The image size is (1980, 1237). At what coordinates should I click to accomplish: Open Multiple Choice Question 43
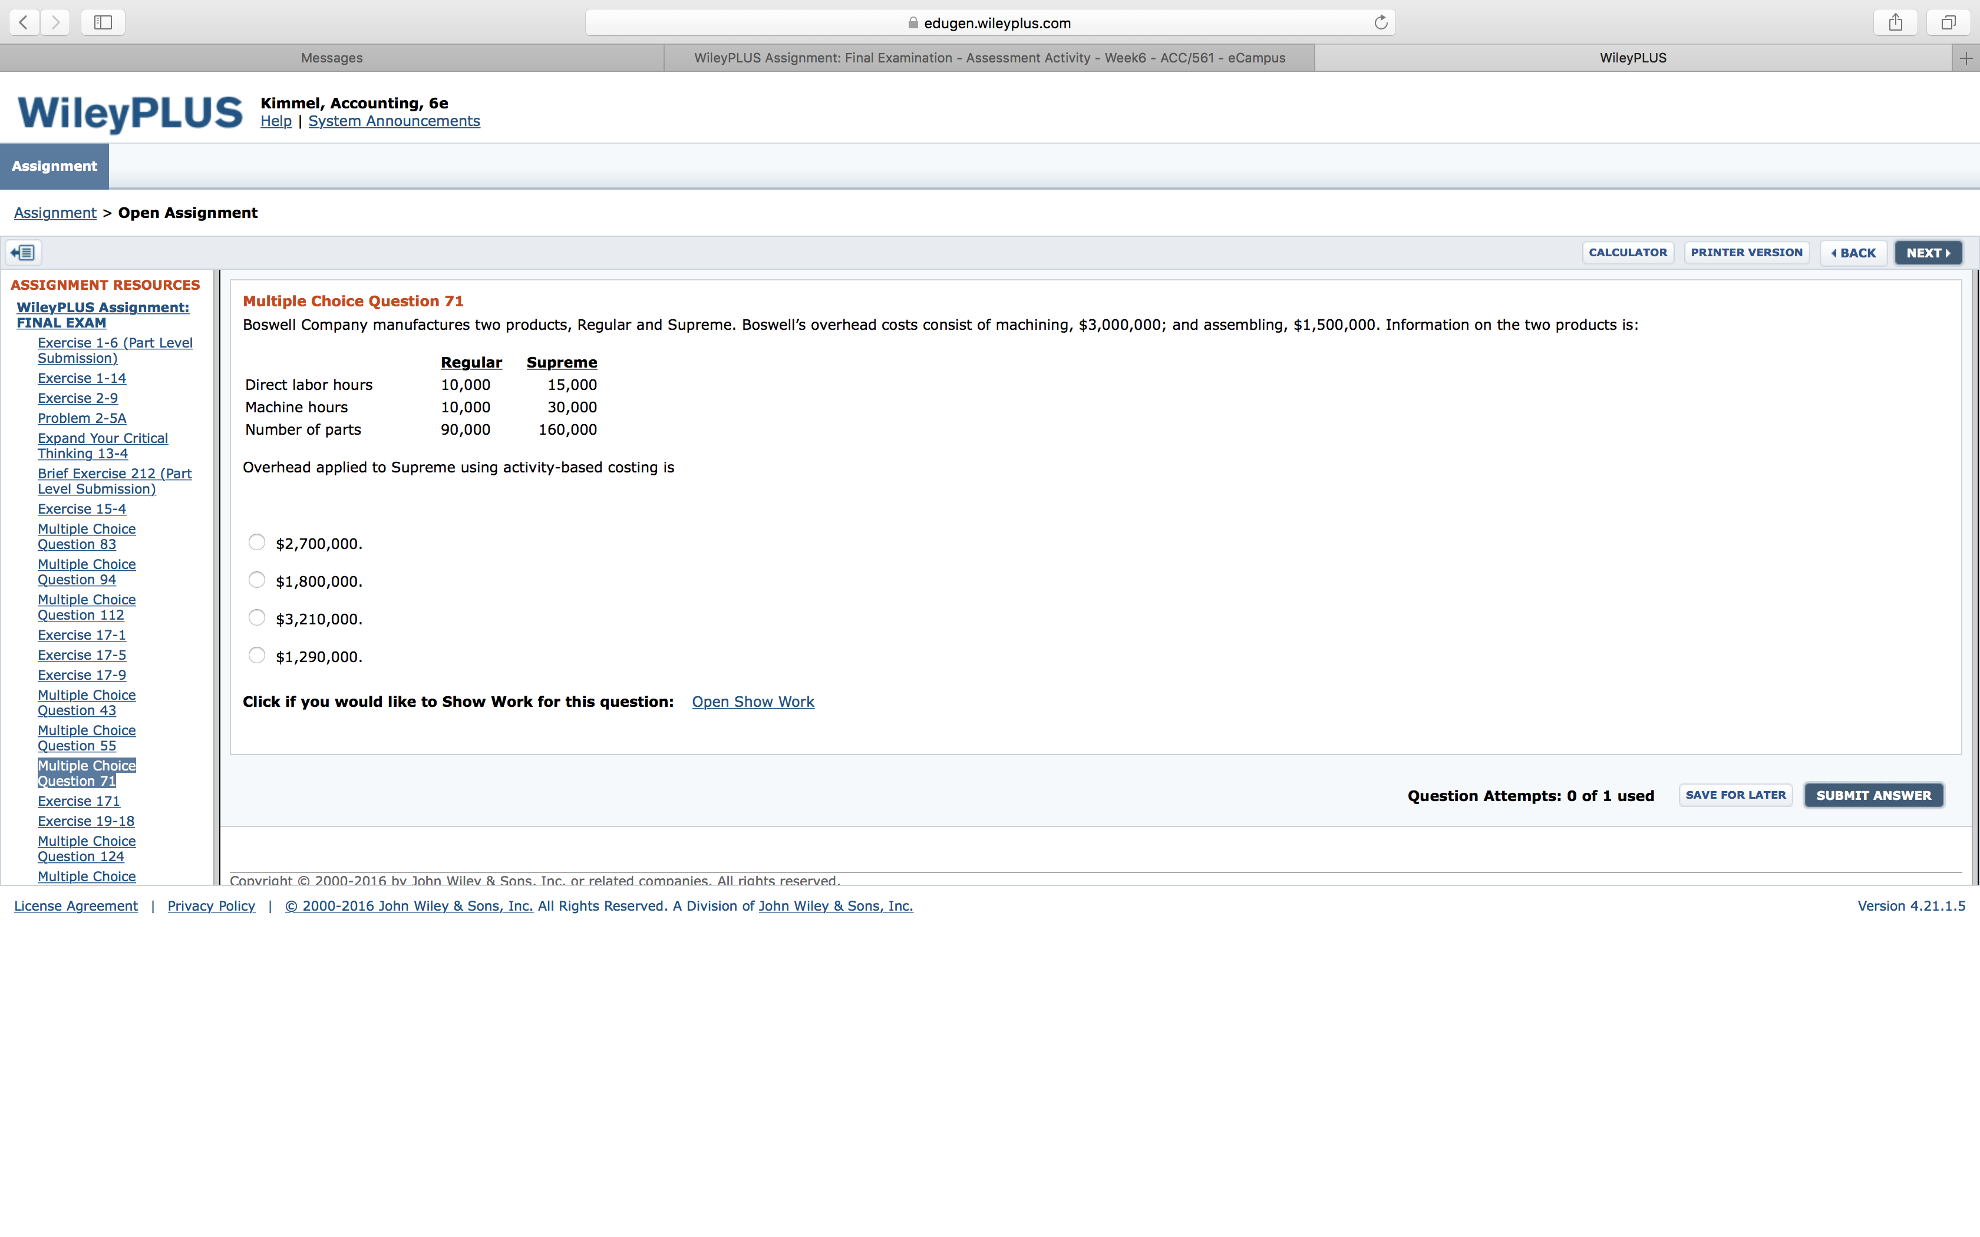click(87, 703)
